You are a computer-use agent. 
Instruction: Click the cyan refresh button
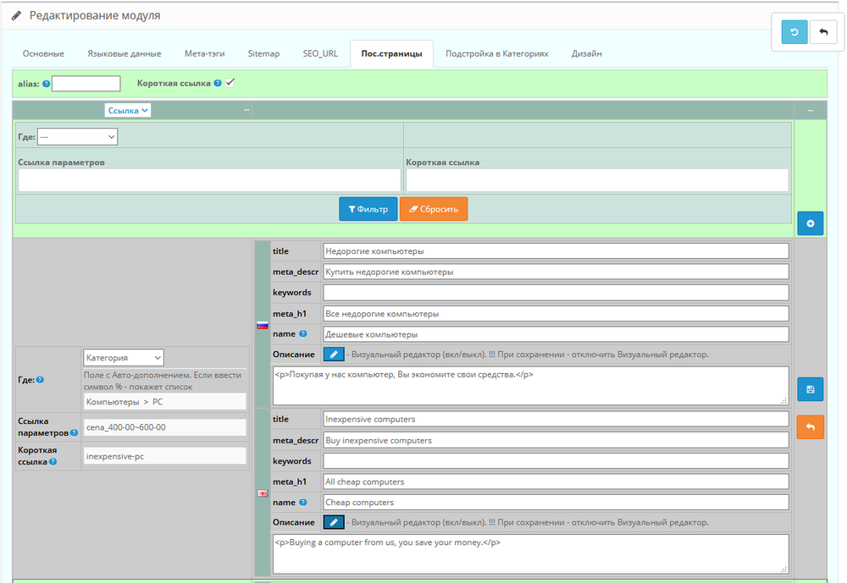click(x=794, y=32)
